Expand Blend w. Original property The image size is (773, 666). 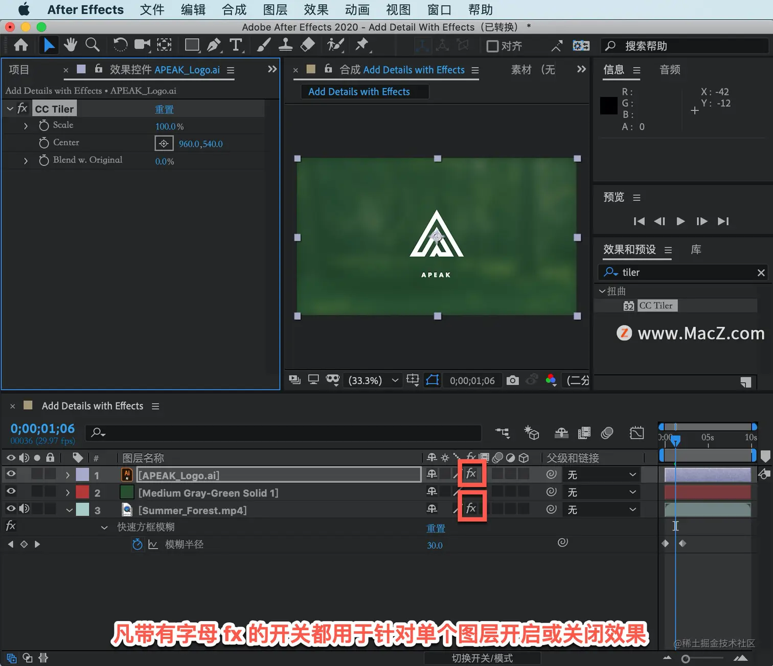(26, 161)
